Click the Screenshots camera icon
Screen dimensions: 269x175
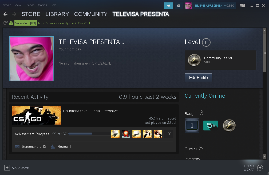[x=17, y=146]
